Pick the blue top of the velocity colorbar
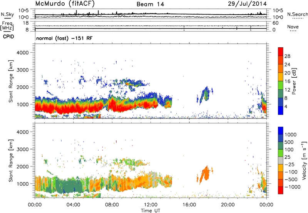 (x=281, y=131)
